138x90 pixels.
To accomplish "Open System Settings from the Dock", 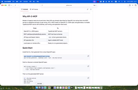I will 39,87.
